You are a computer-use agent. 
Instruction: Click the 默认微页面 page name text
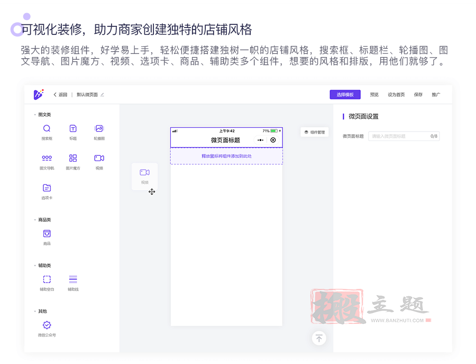[87, 95]
